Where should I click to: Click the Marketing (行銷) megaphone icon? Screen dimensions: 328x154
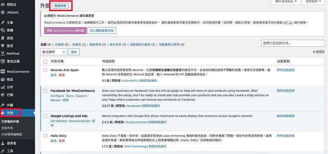pyautogui.click(x=3, y=95)
